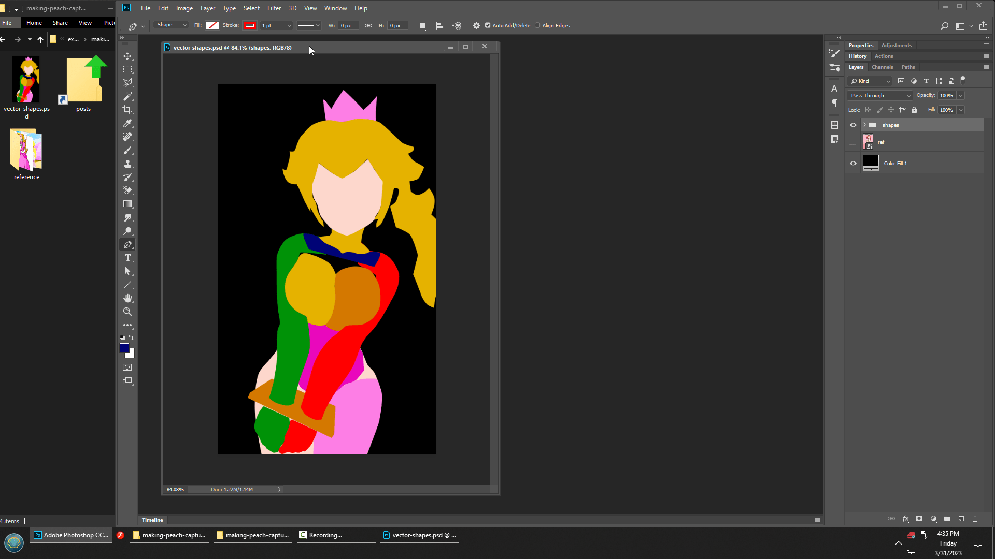Viewport: 995px width, 559px height.
Task: Open the Filter menu
Action: pos(274,8)
